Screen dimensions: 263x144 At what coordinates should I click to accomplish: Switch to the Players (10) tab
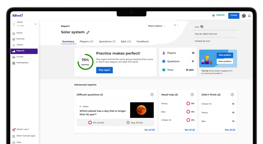pyautogui.click(x=87, y=41)
